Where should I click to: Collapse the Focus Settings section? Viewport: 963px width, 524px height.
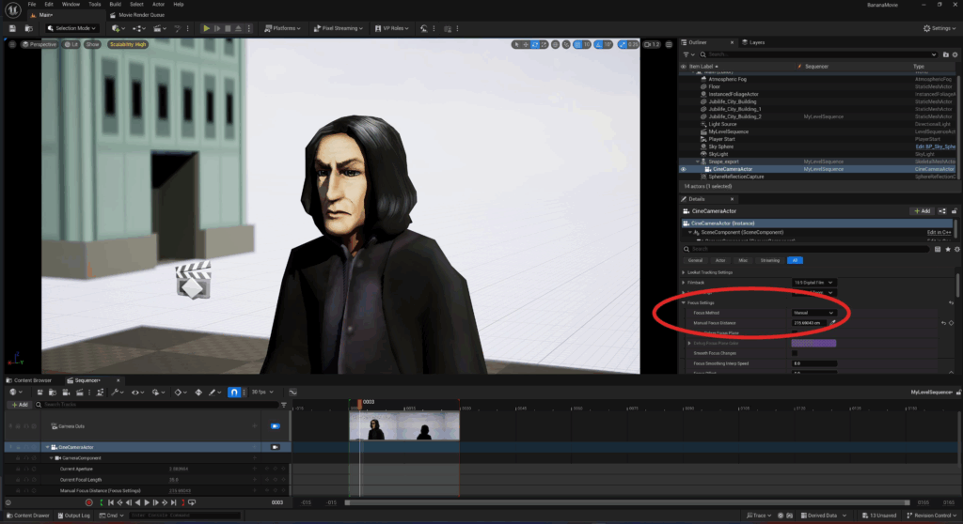[684, 302]
